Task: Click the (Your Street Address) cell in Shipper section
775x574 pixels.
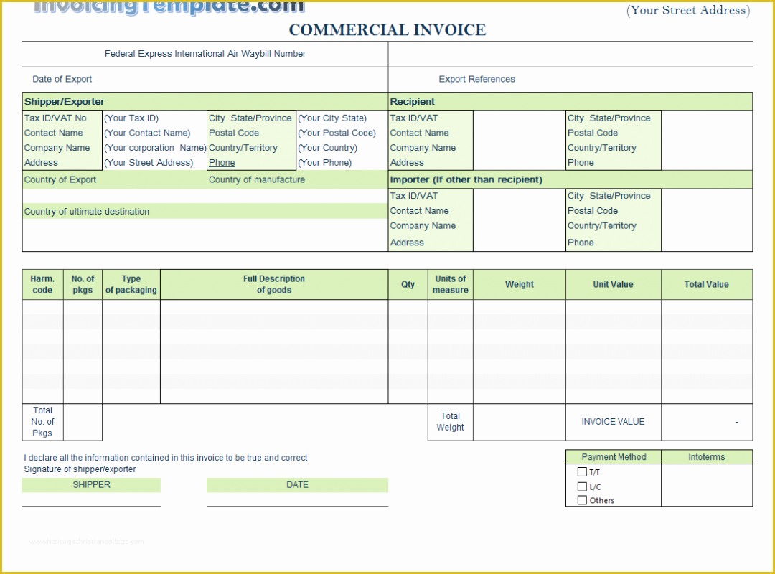Action: coord(149,163)
